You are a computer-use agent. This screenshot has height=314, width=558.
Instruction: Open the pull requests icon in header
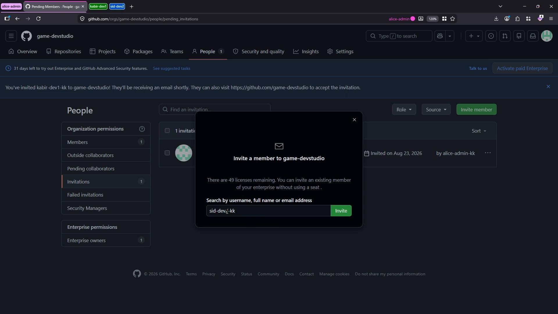tap(505, 36)
